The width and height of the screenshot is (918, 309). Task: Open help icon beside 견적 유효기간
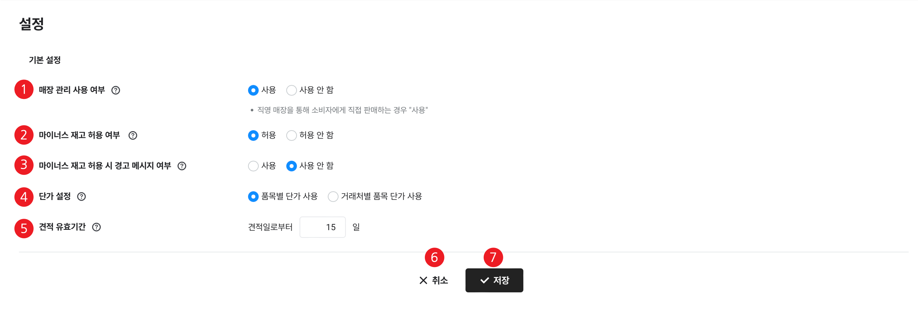click(96, 227)
